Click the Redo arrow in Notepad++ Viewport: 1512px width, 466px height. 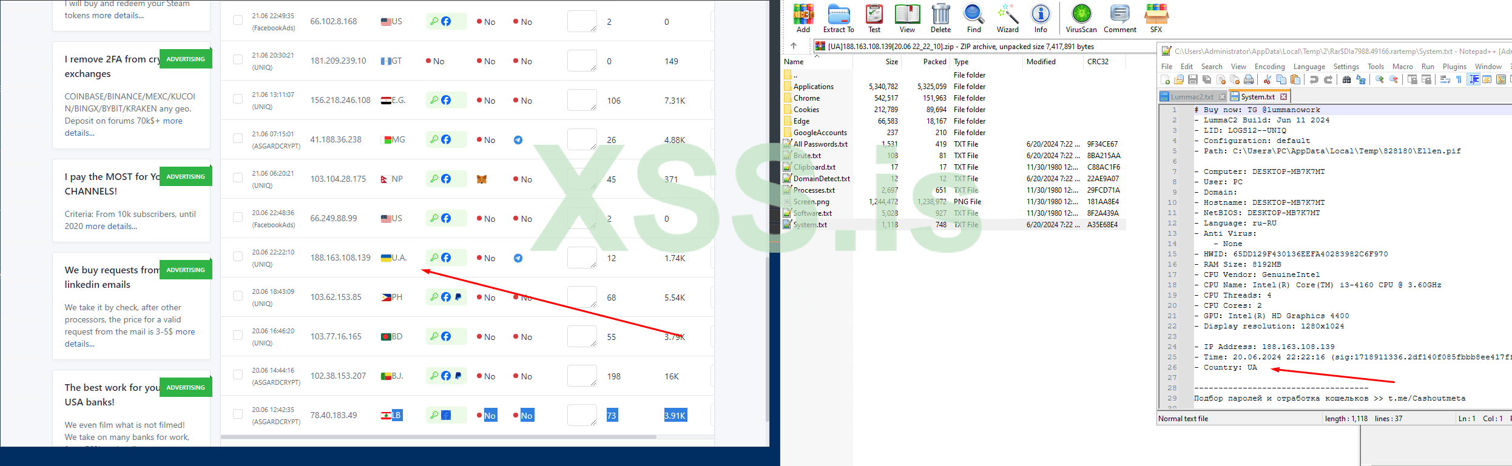click(1328, 80)
